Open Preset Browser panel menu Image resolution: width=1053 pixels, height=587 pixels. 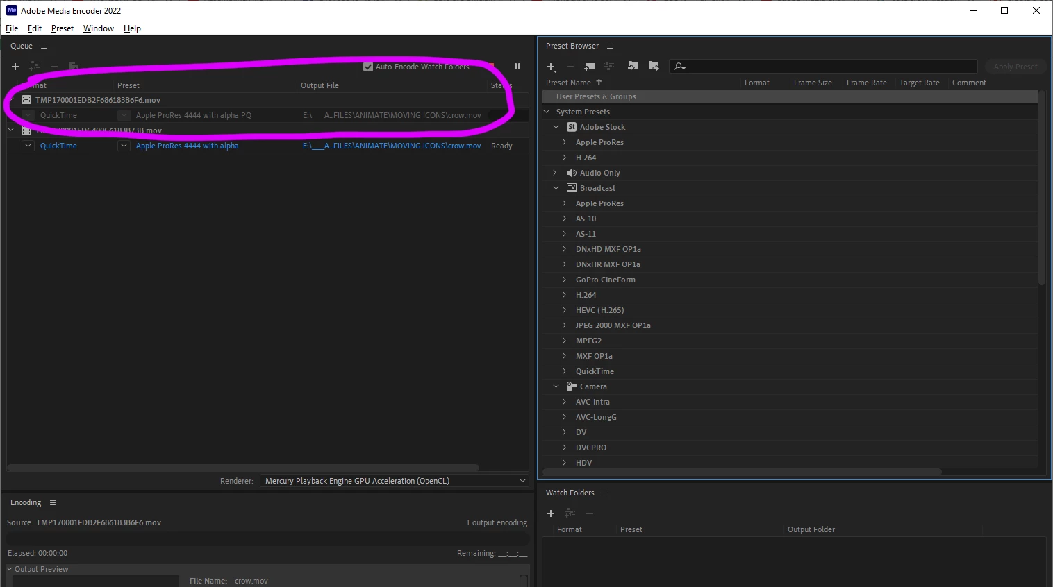pyautogui.click(x=610, y=46)
